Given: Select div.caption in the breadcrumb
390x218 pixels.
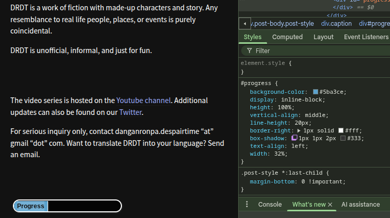Looking at the screenshot, I should pos(336,24).
